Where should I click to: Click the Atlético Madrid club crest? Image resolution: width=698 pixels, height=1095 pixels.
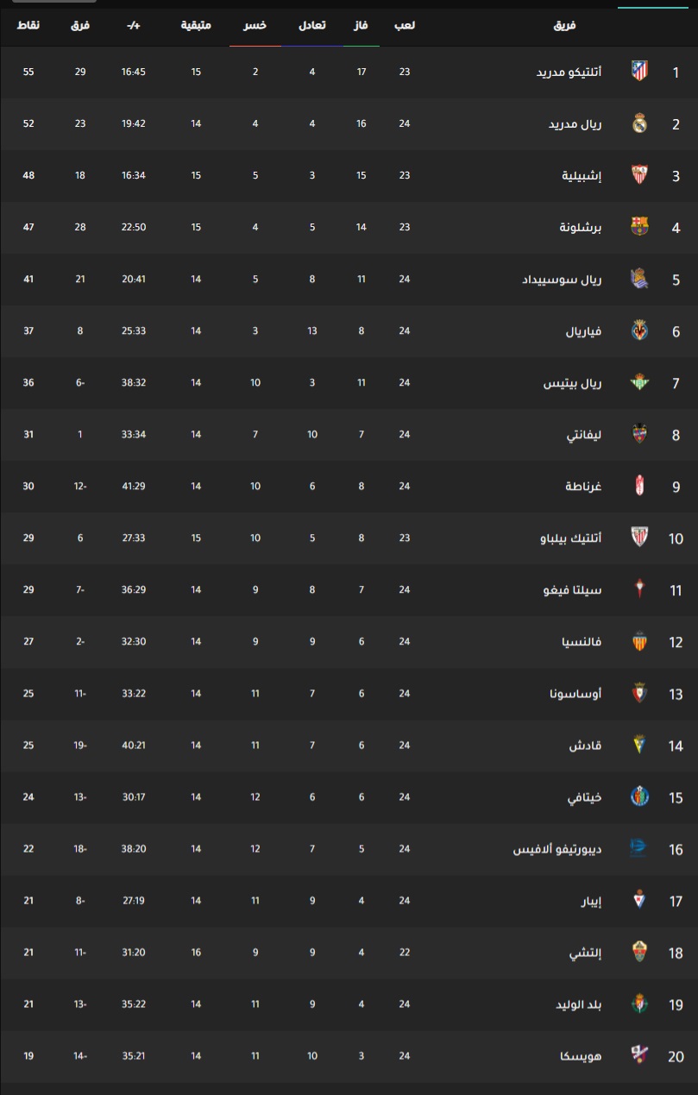(639, 72)
